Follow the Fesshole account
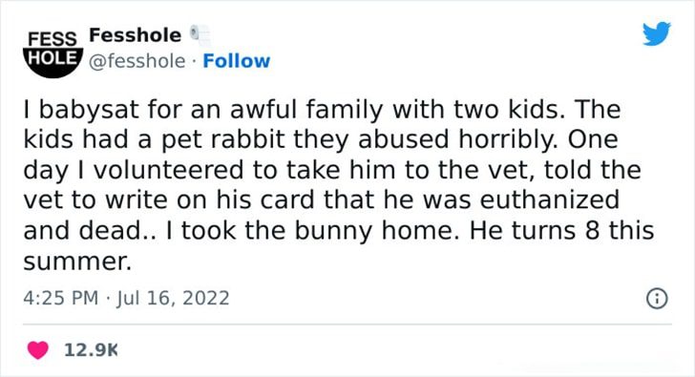The width and height of the screenshot is (695, 377). [236, 61]
